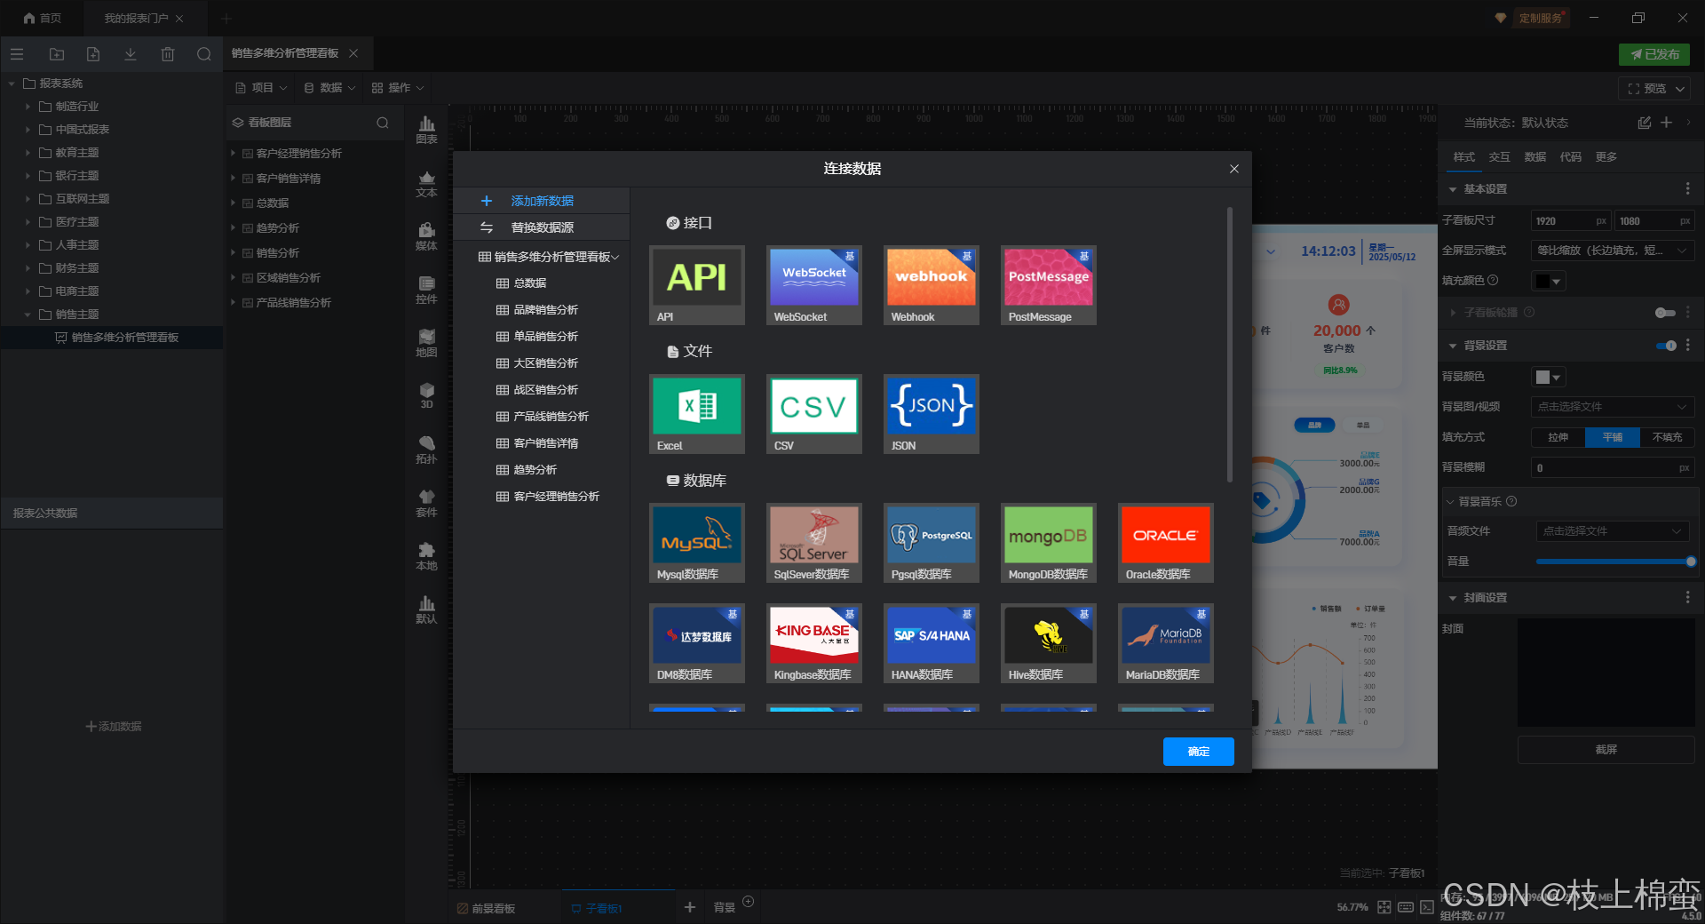Search the 看板图层 layer list

[383, 123]
